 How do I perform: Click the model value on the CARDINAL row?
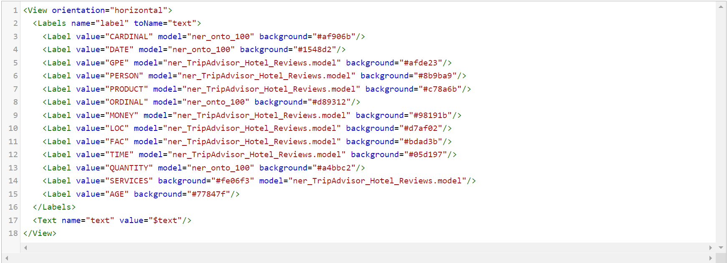tap(220, 37)
